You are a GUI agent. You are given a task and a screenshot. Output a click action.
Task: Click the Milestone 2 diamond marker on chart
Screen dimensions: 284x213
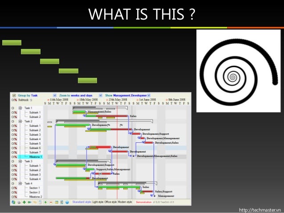click(154, 196)
